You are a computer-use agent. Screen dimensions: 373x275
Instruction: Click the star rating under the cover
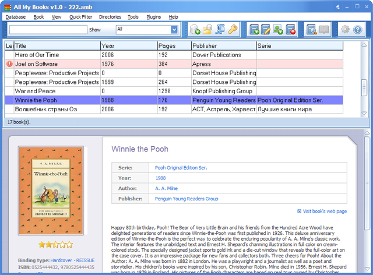point(56,245)
